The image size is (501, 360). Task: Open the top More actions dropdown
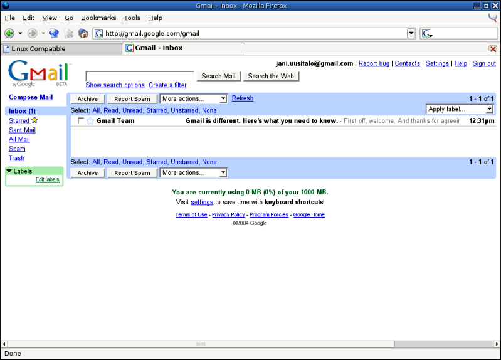194,98
